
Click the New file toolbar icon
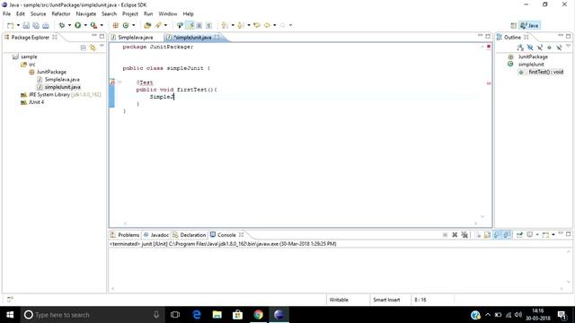(x=10, y=25)
